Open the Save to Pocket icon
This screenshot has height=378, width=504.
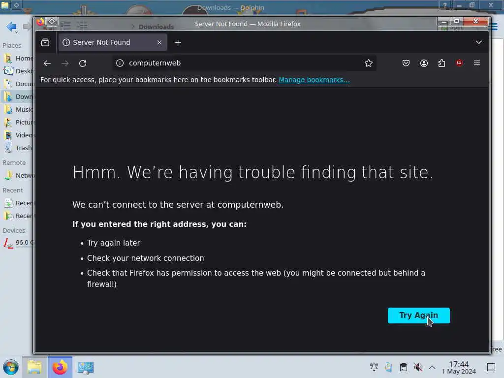click(x=406, y=63)
